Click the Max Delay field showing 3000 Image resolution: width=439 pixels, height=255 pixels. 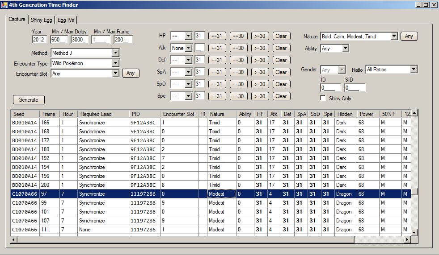click(x=80, y=40)
